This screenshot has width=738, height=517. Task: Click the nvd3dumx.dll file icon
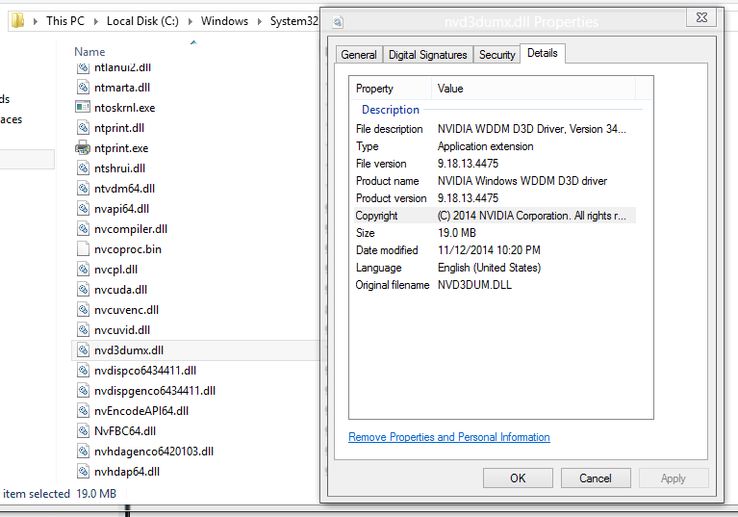point(83,350)
